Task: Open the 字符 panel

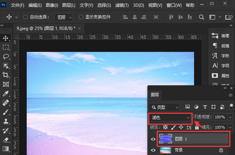Action: pos(221,66)
